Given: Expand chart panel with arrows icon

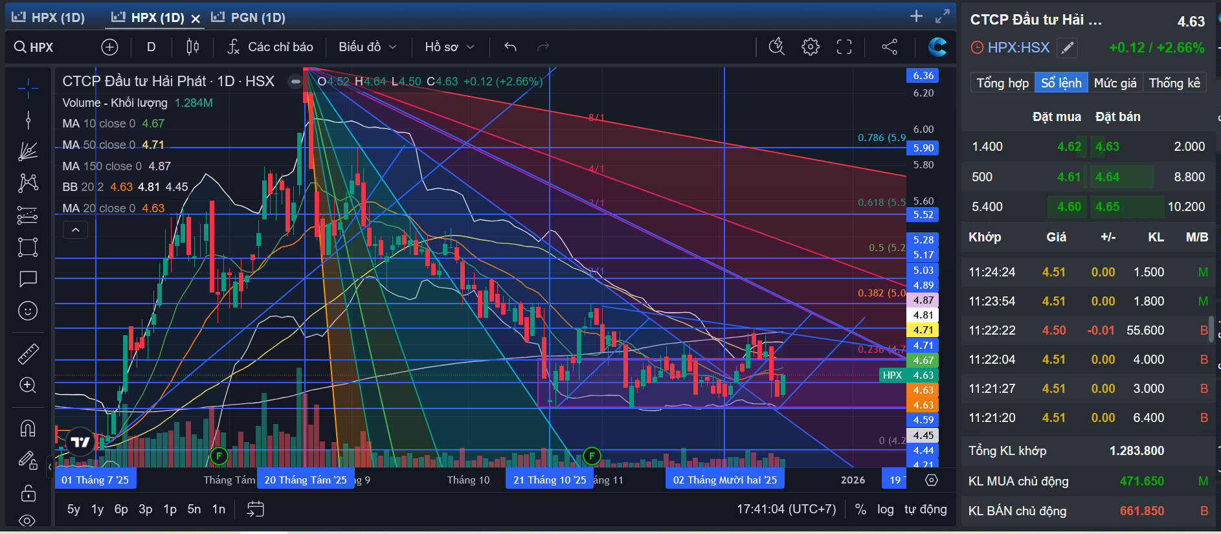Looking at the screenshot, I should [943, 16].
